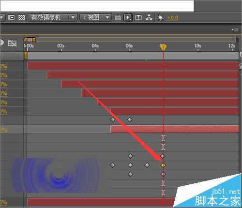The width and height of the screenshot is (242, 208).
Task: Open the timeline panel menu icon
Action: (235, 29)
